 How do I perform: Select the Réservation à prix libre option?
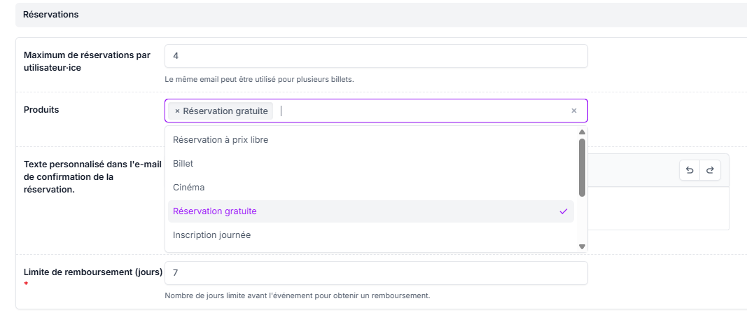(221, 140)
